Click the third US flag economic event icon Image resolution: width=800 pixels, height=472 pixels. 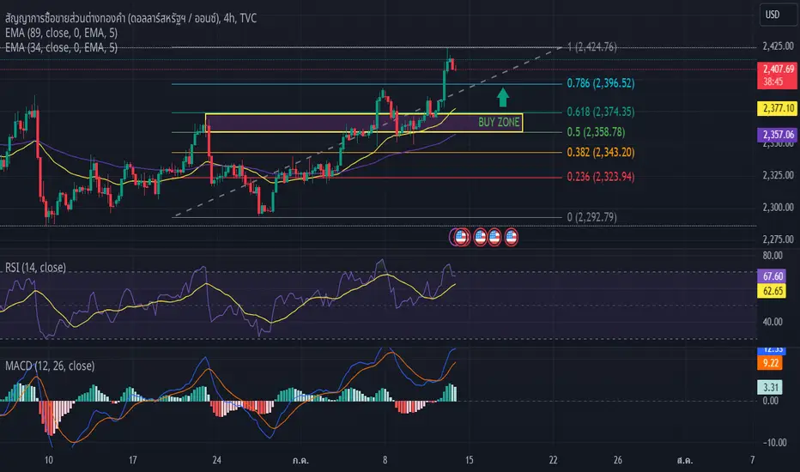pos(494,237)
